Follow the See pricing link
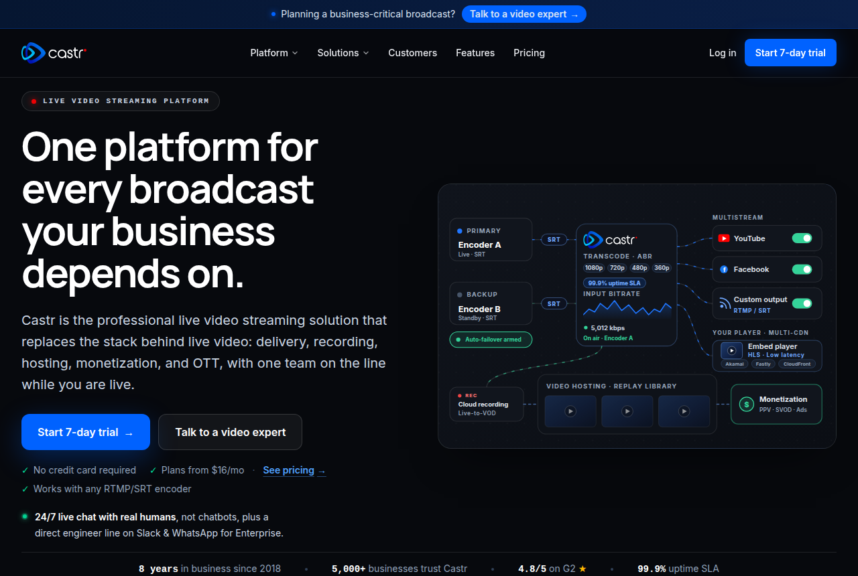 (294, 470)
